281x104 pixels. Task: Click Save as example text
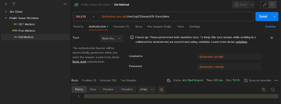tap(260, 80)
